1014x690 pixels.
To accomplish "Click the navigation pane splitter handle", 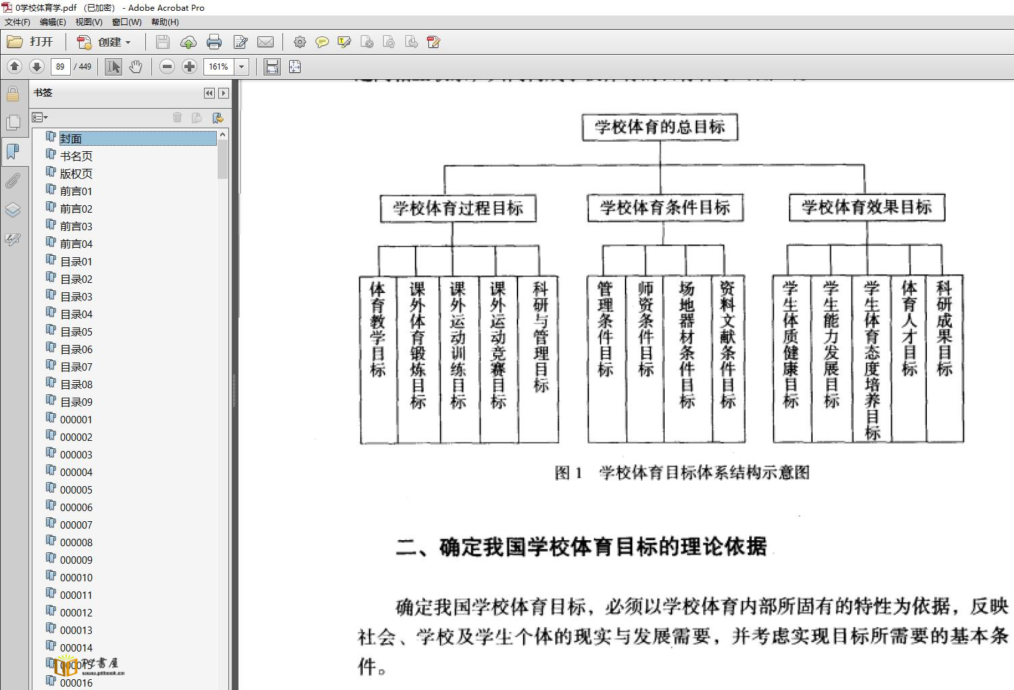I will click(x=235, y=392).
